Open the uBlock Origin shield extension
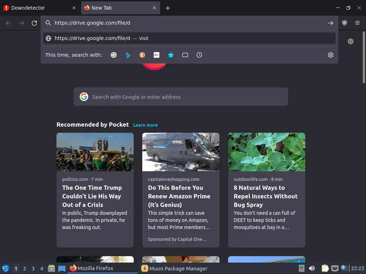Viewport: 366px width, 274px height. (x=344, y=22)
